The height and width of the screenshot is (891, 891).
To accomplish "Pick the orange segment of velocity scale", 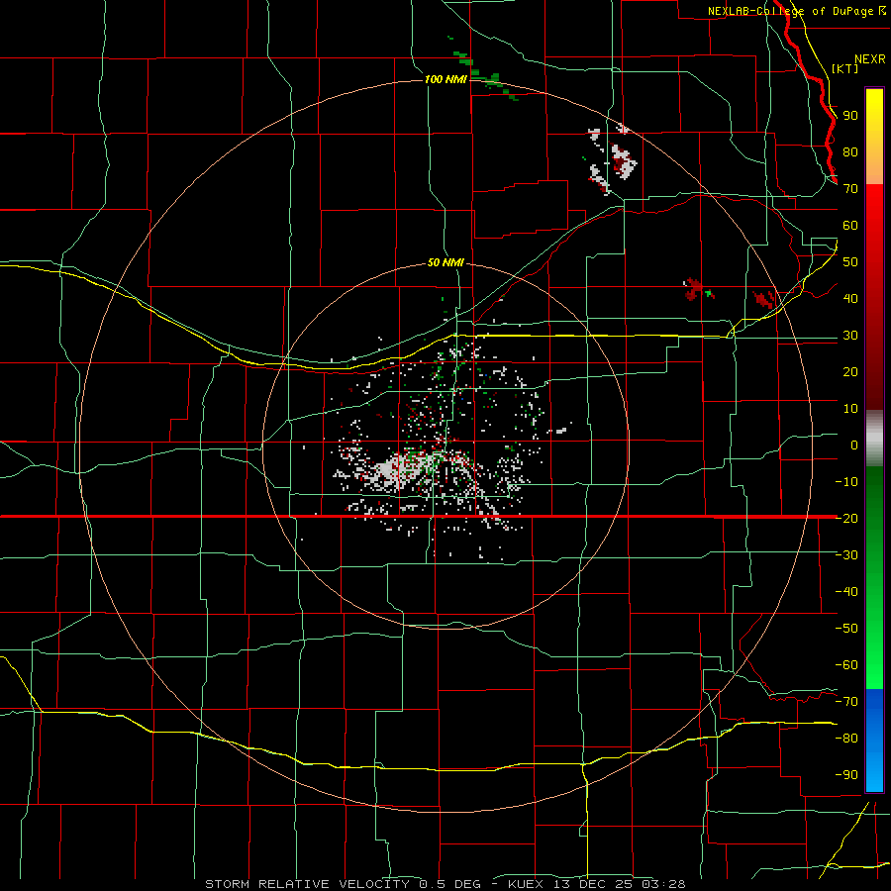I will pos(874,166).
